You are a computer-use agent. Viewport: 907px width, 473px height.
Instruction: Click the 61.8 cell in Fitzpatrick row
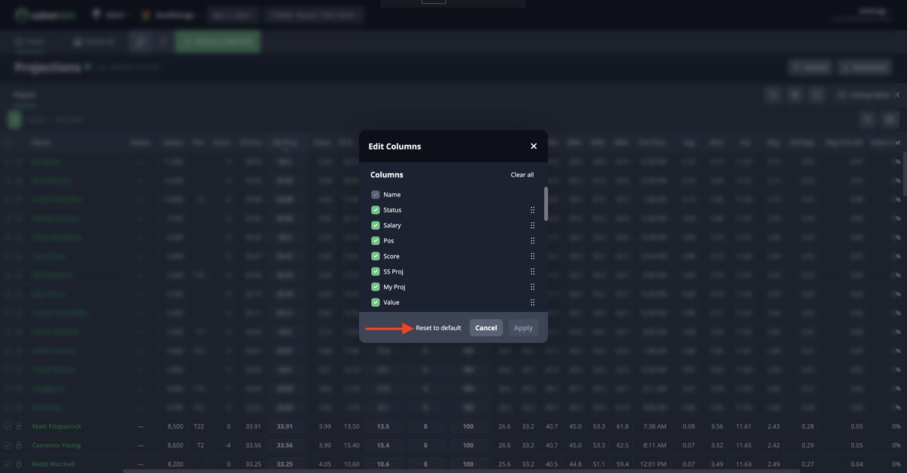click(623, 426)
